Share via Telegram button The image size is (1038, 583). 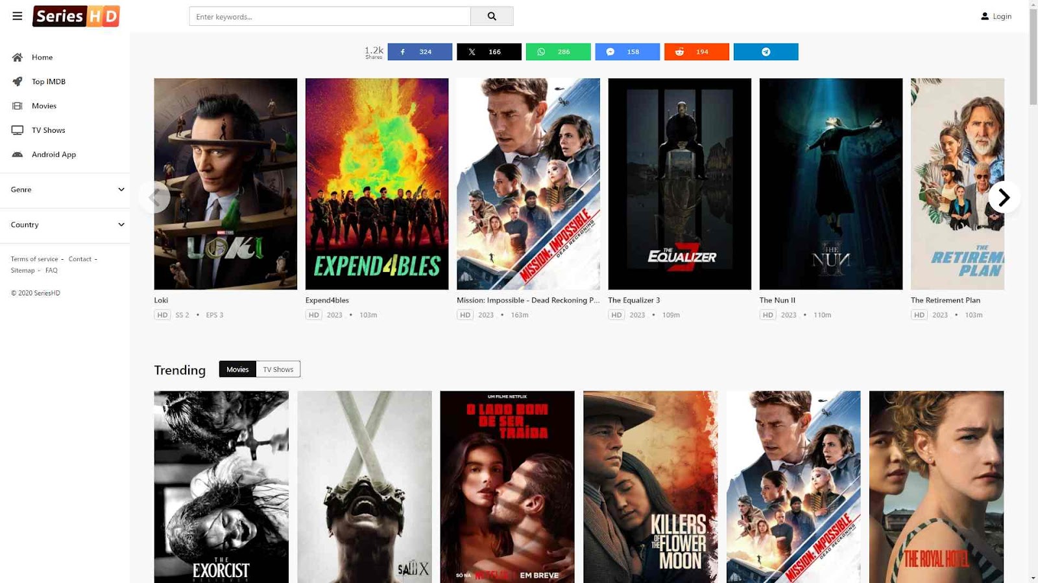coord(766,52)
